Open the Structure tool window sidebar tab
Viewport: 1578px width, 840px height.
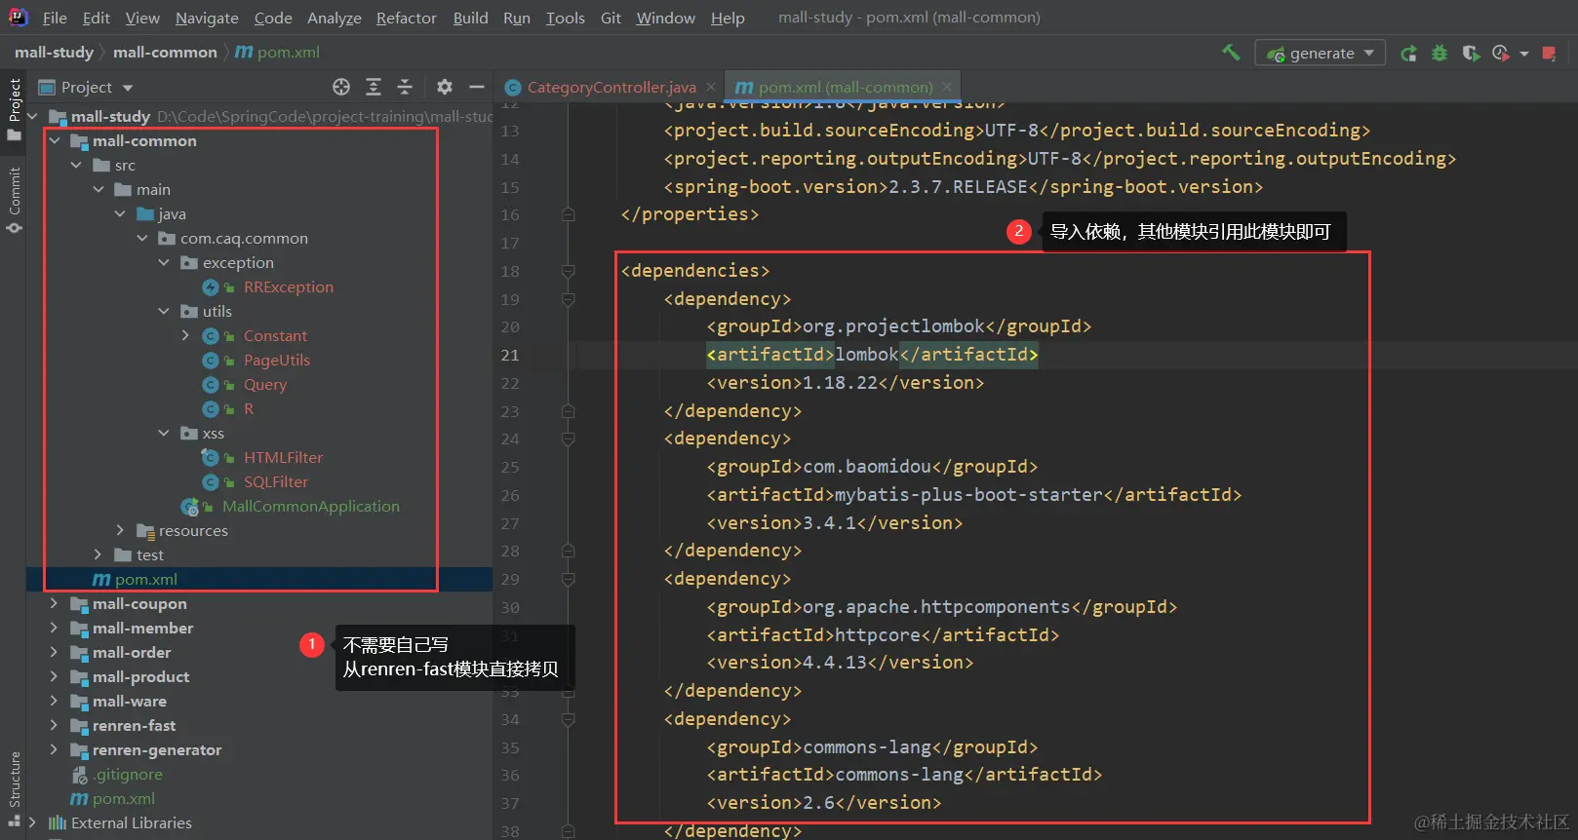pos(14,787)
